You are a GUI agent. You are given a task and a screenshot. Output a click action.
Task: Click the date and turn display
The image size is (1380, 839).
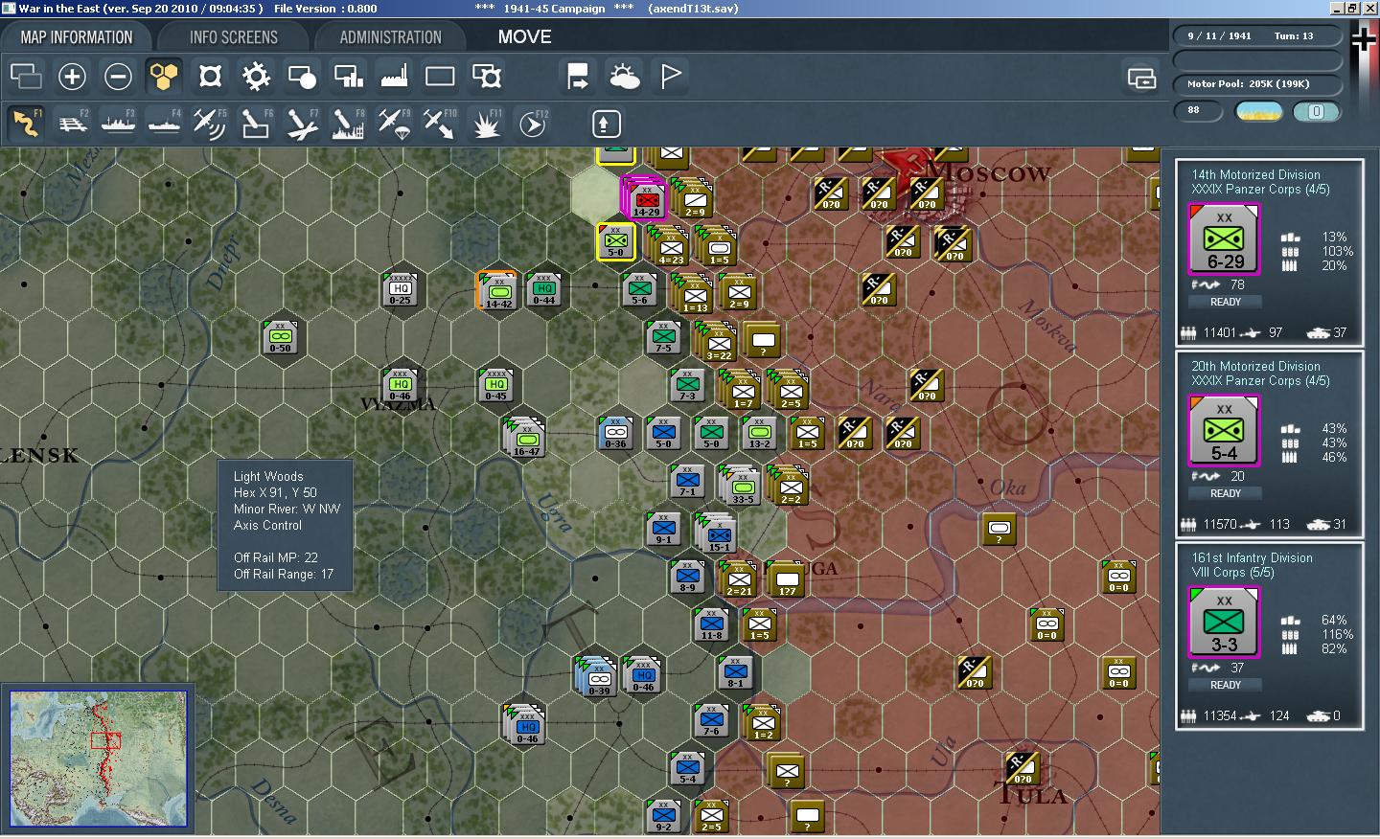(1257, 36)
